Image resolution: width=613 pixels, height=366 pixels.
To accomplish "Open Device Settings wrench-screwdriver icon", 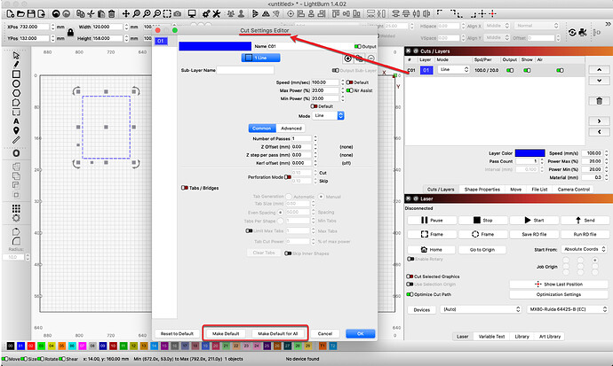I will coord(216,14).
